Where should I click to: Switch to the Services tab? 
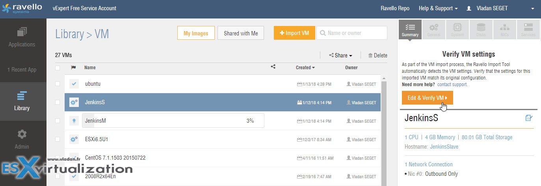tap(528, 30)
